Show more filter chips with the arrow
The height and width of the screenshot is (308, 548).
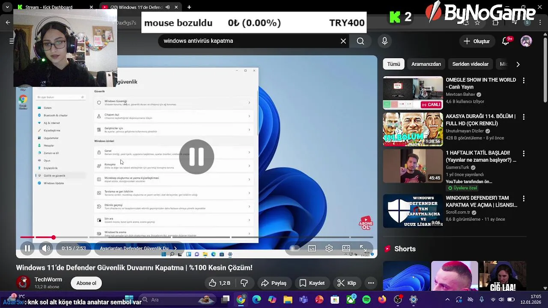518,64
